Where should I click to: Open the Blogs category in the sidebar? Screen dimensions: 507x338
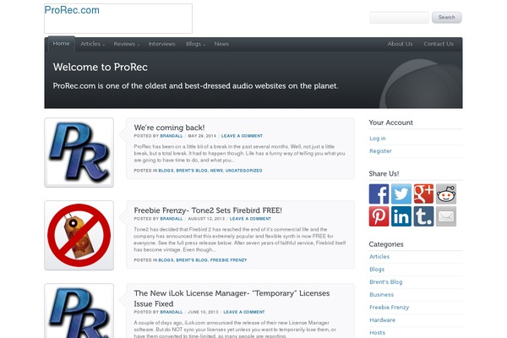[x=377, y=269]
